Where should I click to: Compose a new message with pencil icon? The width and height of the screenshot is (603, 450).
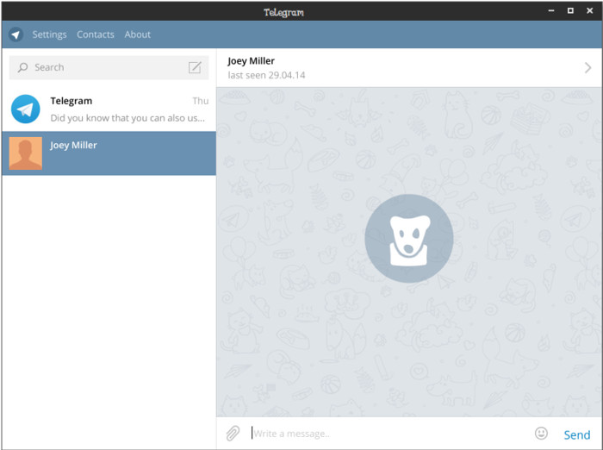click(x=195, y=67)
